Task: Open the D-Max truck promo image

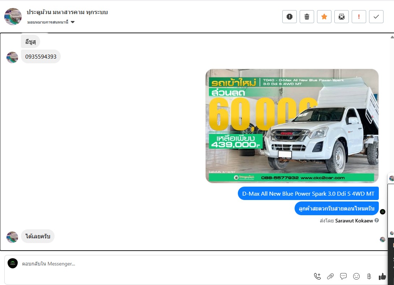Action: click(292, 126)
